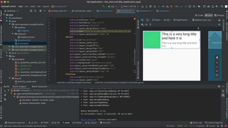Switch editor to Design view

point(219,15)
